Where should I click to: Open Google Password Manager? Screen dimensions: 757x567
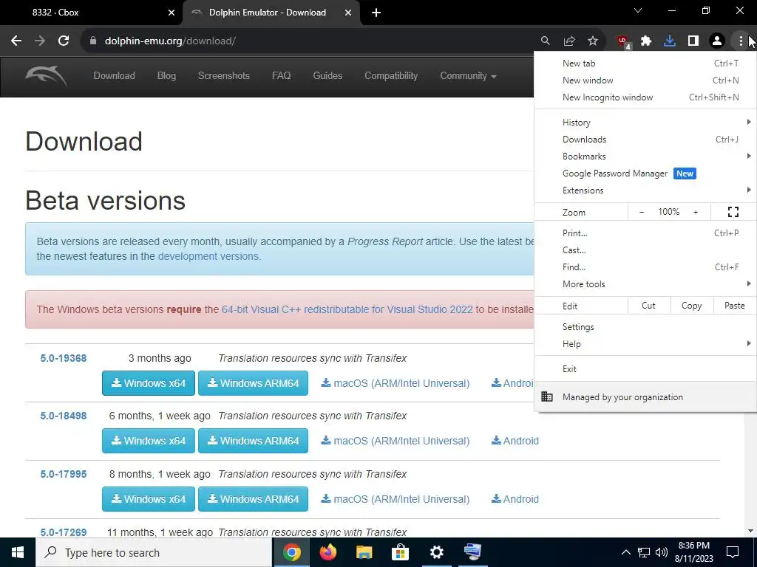[645, 173]
